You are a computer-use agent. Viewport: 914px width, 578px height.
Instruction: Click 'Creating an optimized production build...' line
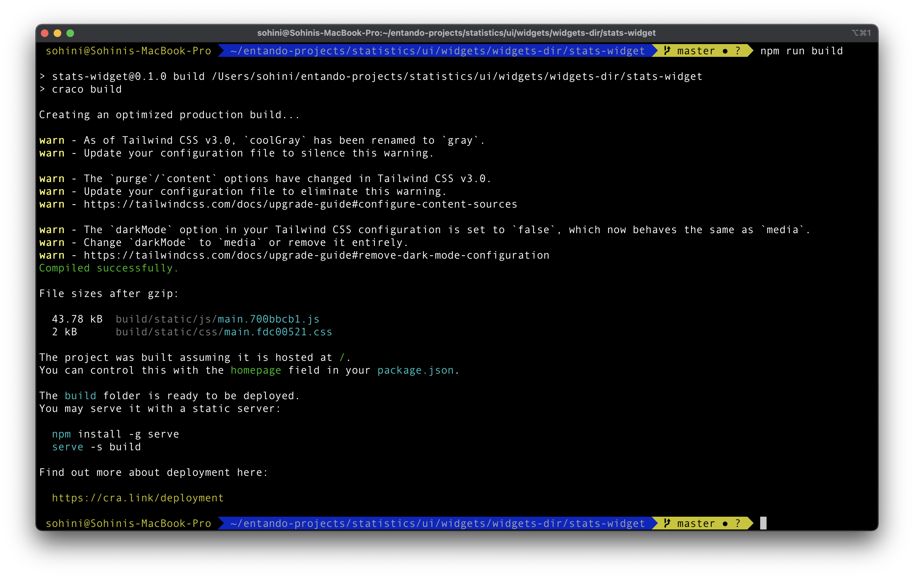pos(169,115)
